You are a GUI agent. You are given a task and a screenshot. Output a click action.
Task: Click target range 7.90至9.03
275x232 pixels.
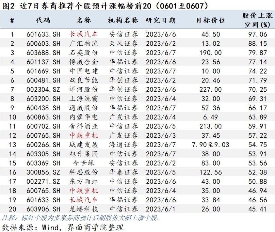tap(211, 145)
